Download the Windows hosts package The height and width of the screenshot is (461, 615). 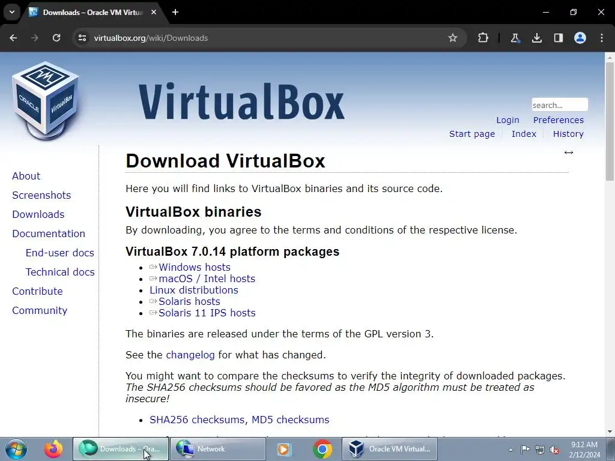[x=194, y=267]
